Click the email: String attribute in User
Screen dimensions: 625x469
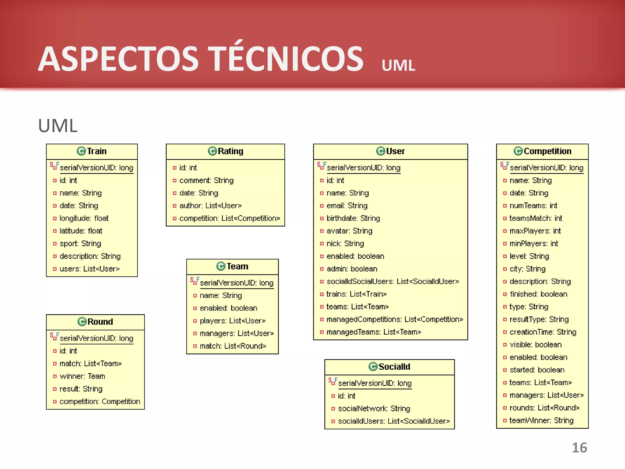point(347,205)
